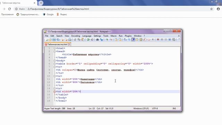Open a new browser tab with plus

tap(41, 3)
